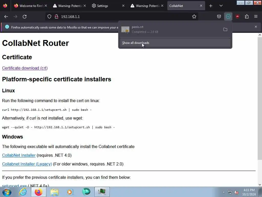262x197 pixels.
Task: Reload the current page
Action: point(25,17)
